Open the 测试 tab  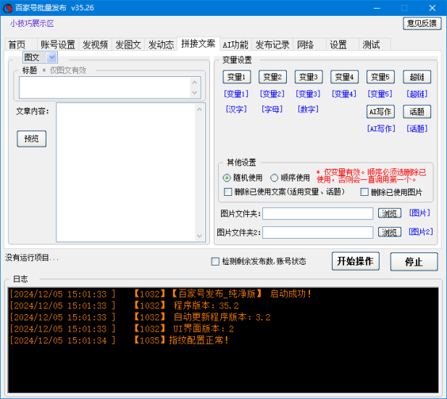[x=375, y=44]
